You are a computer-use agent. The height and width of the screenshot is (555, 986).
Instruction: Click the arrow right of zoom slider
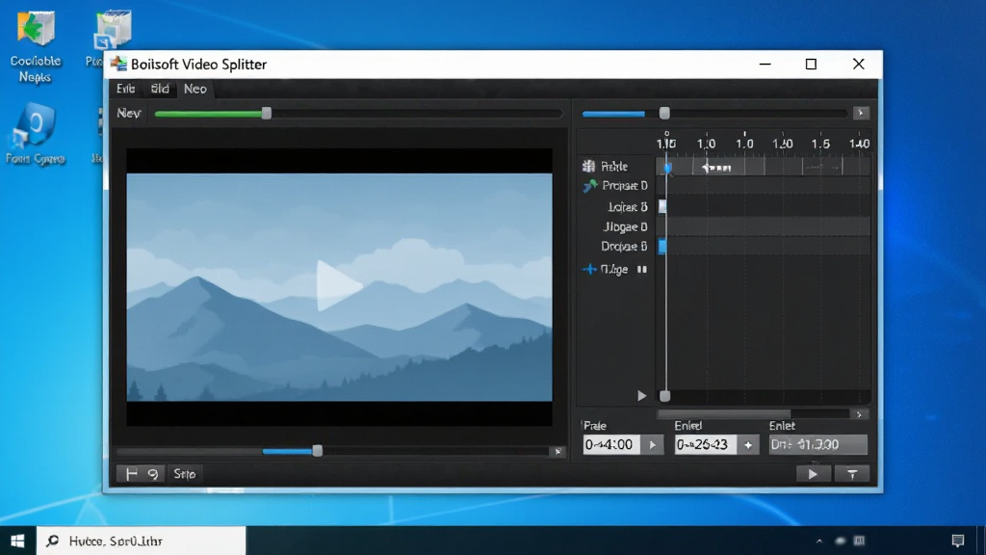pyautogui.click(x=861, y=113)
